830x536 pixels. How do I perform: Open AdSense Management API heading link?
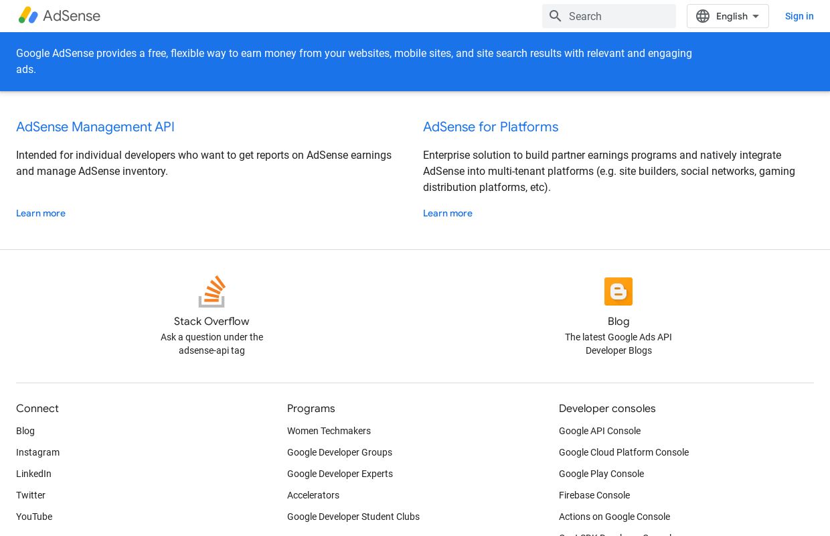[x=95, y=127]
